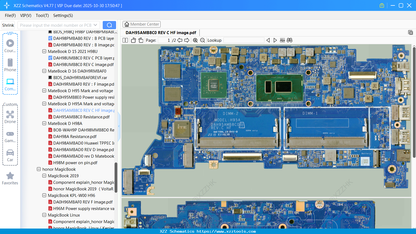Click the Shrink button
The width and height of the screenshot is (416, 234).
(8, 25)
